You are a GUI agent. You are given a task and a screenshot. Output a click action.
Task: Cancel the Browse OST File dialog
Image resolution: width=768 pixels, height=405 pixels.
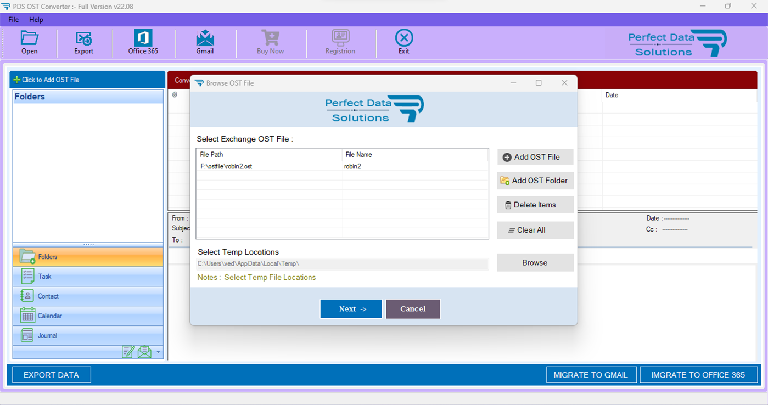point(413,308)
